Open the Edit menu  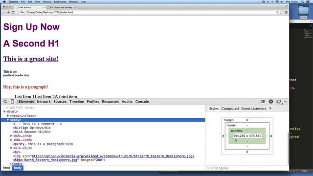point(30,1)
